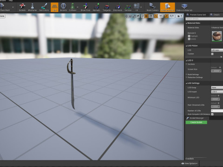The width and height of the screenshot is (223, 167).
Task: Toggle the Sockets display icon
Action: pos(22,7)
